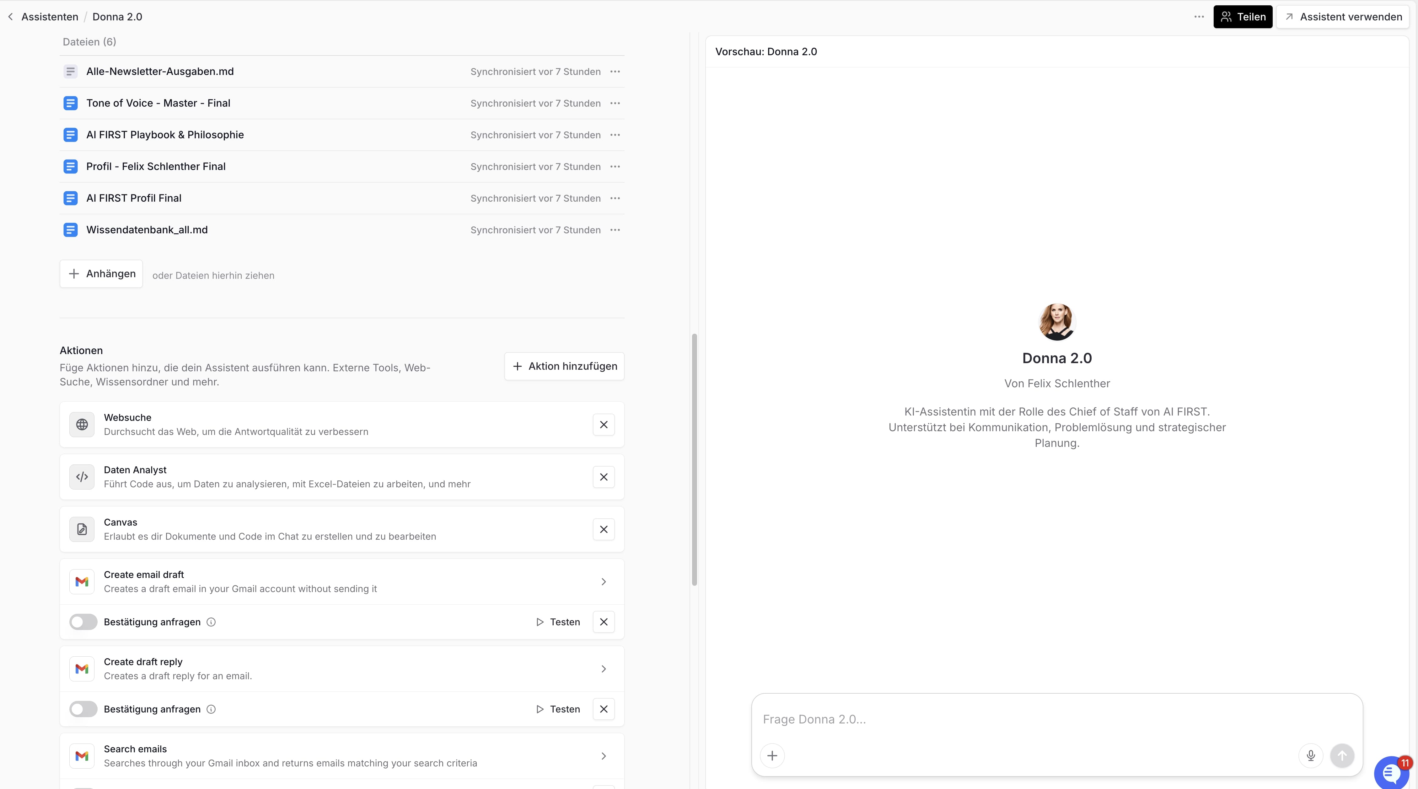Screen dimensions: 1418x789
Task: Click the left panel vertical scrollbar
Action: point(694,459)
